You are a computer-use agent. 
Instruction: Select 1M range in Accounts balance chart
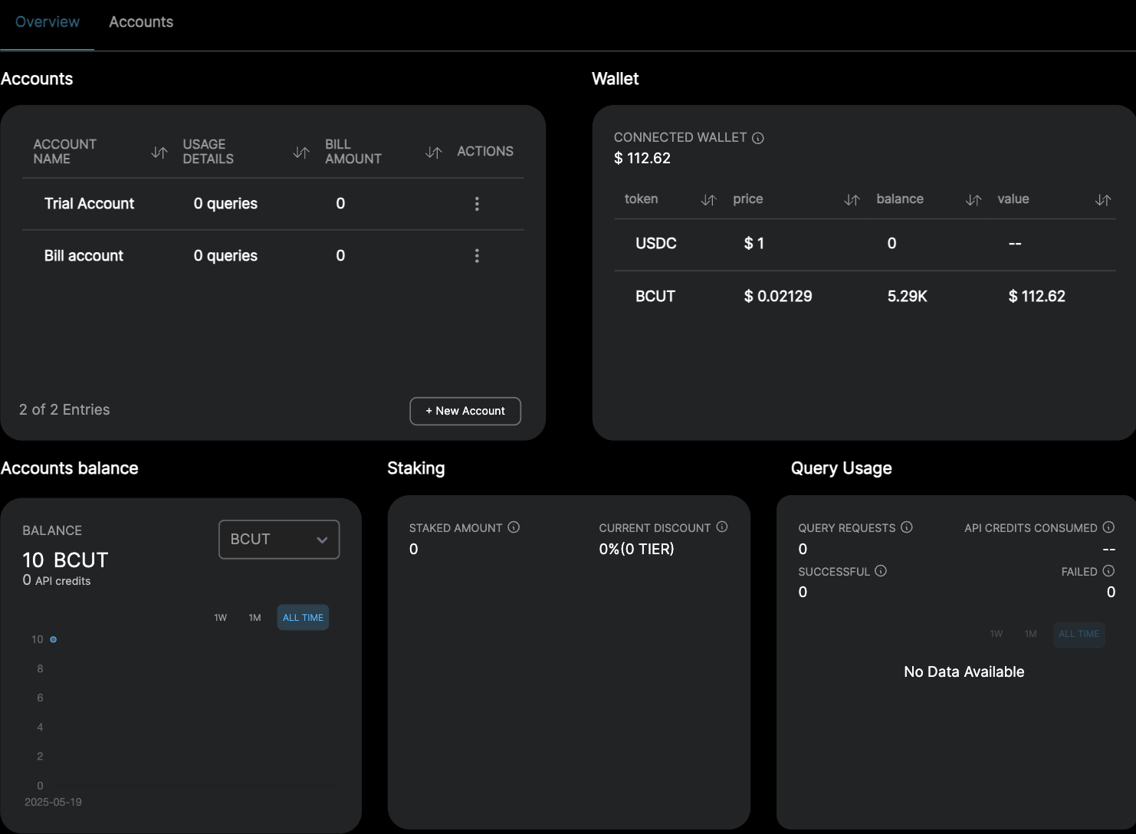[x=255, y=618]
